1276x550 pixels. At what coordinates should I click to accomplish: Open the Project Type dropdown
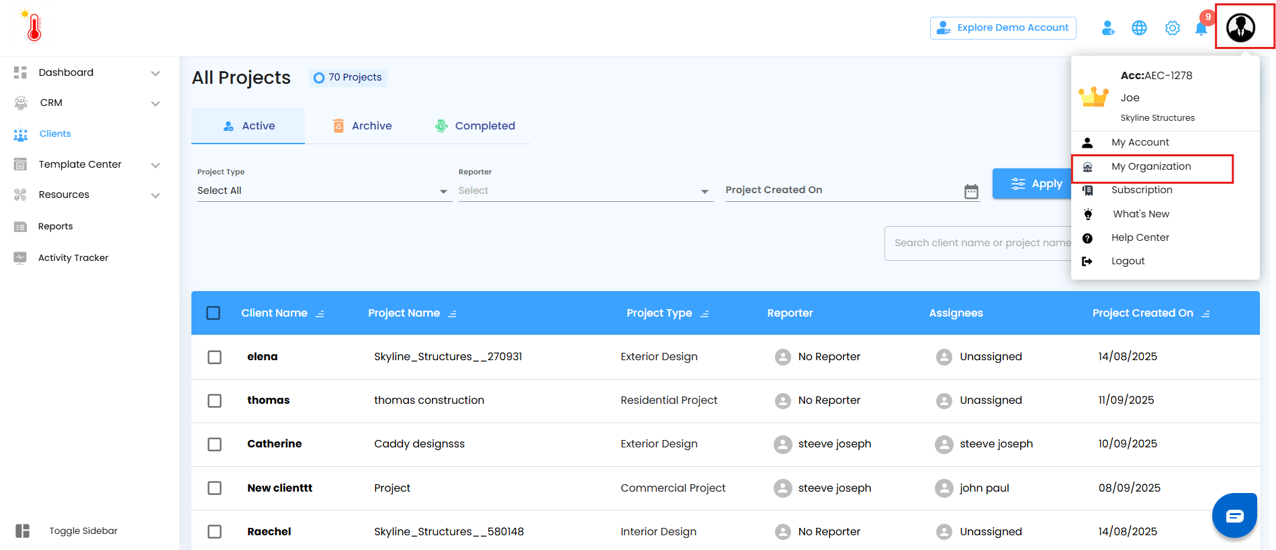tap(322, 191)
